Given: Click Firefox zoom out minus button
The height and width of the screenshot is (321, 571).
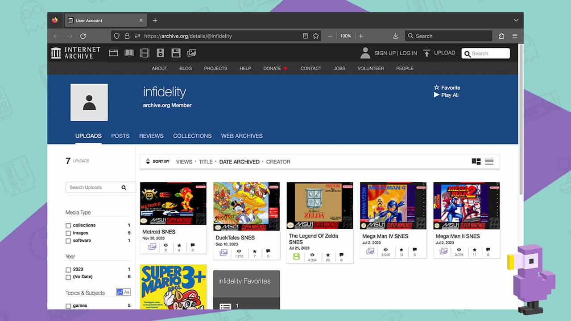Looking at the screenshot, I should click(x=330, y=36).
